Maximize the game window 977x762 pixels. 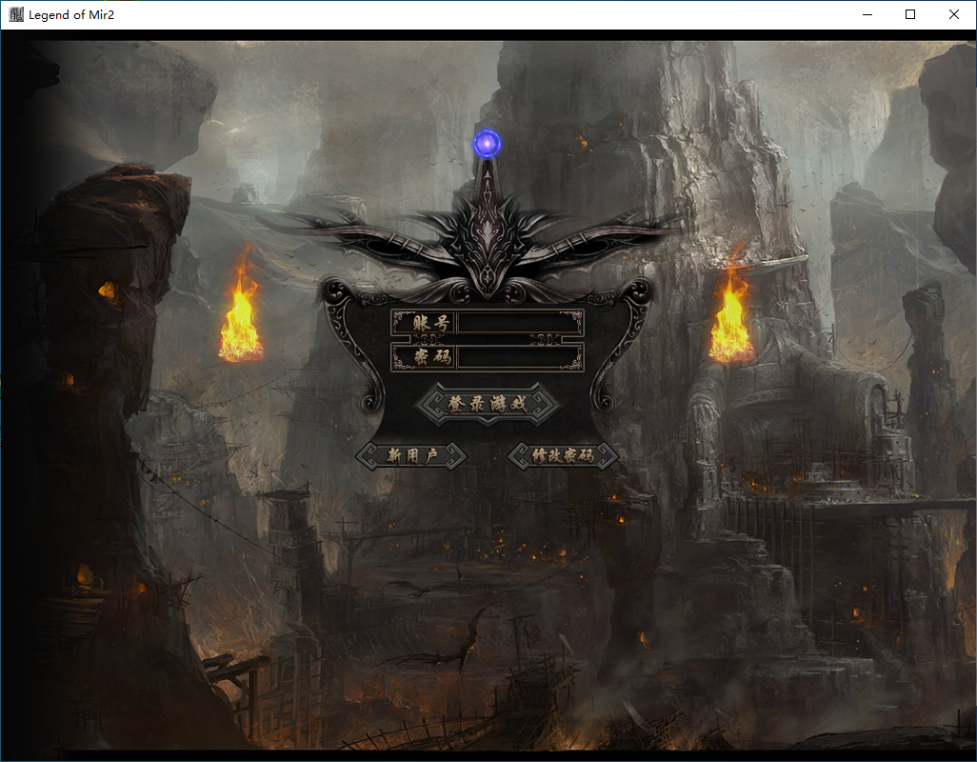910,15
